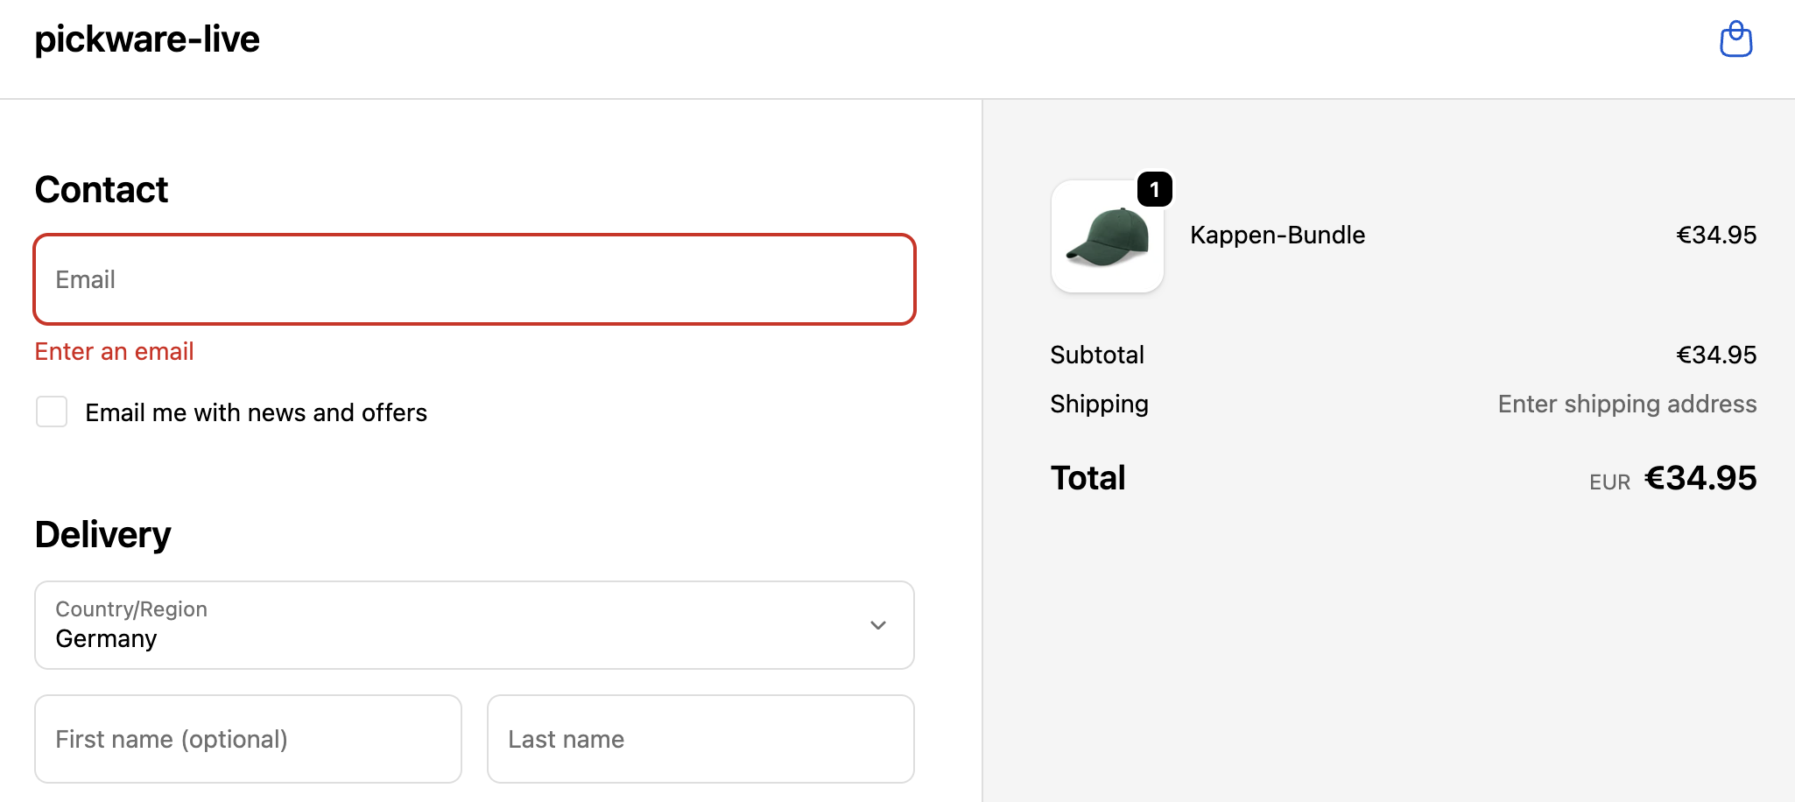
Task: Go to the pickware-live store home
Action: (147, 39)
